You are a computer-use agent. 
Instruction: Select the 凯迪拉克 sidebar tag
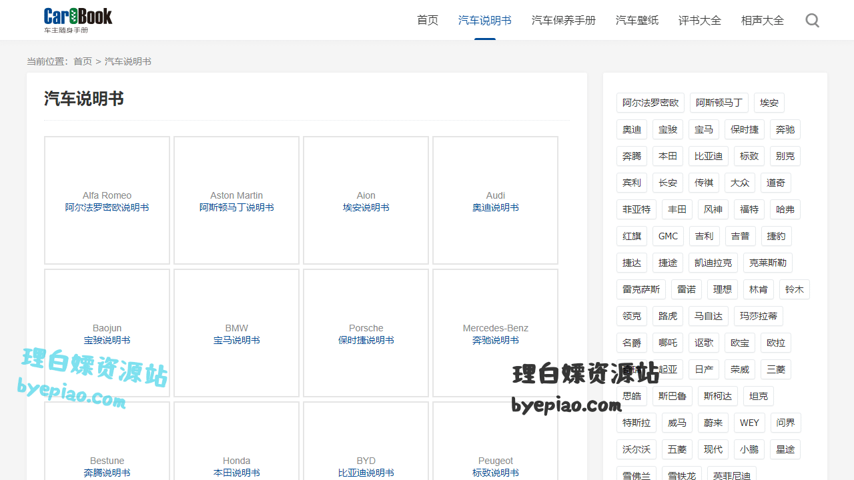(713, 263)
